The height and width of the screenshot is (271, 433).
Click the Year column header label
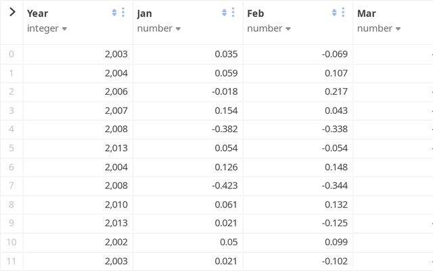coord(38,14)
